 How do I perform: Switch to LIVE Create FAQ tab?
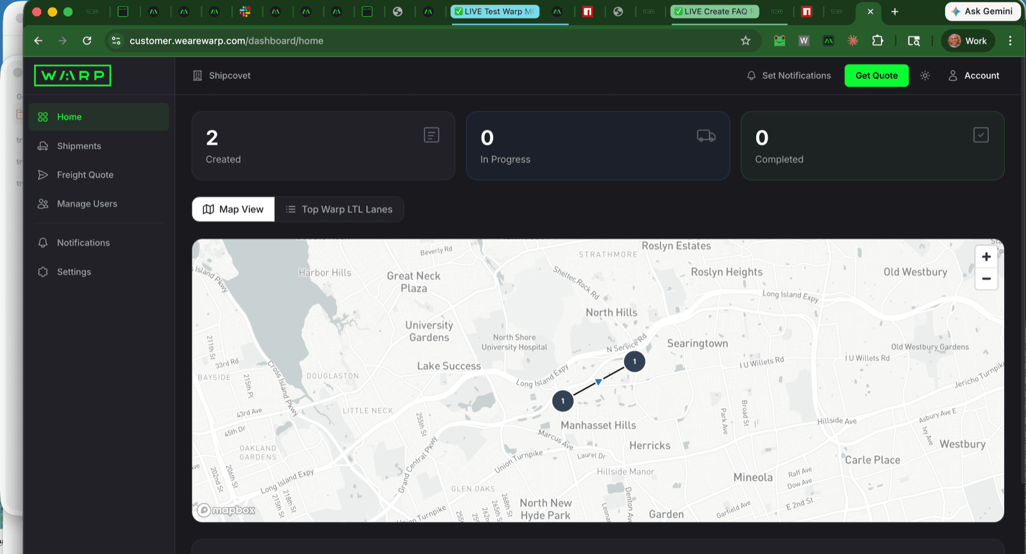coord(714,12)
